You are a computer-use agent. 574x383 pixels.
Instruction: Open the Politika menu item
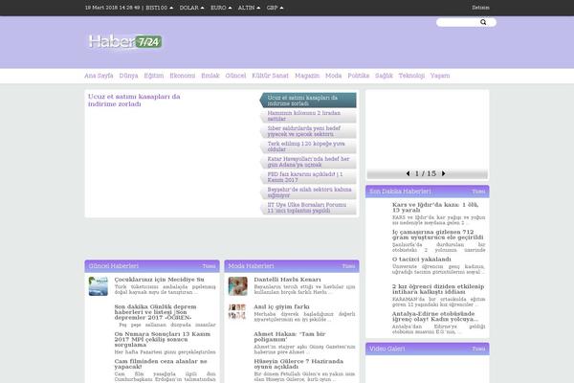(x=359, y=76)
